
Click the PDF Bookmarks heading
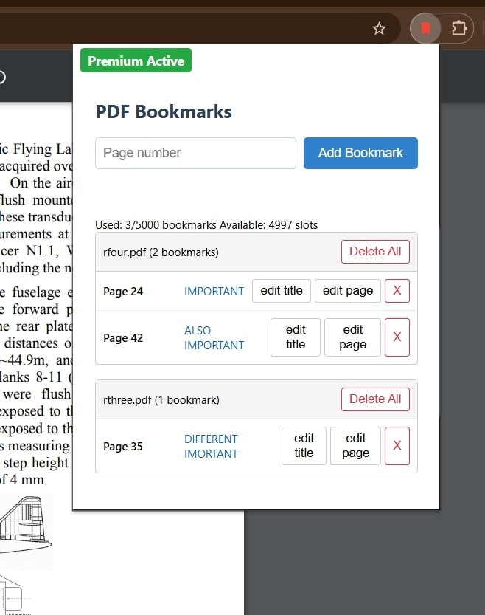[x=164, y=111]
